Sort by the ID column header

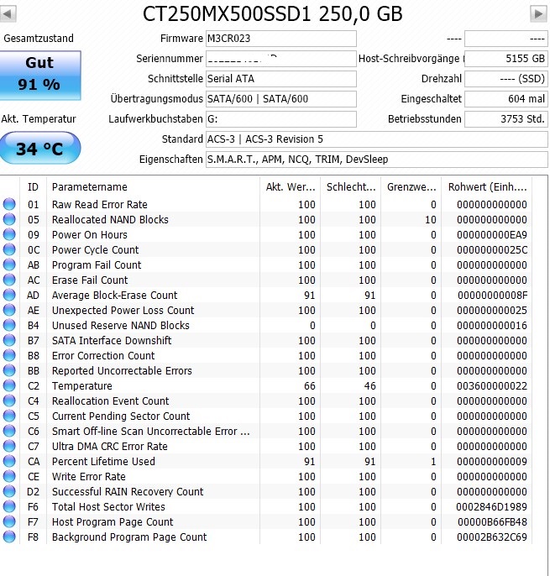(x=33, y=187)
